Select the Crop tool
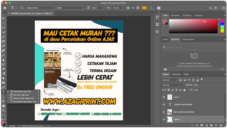The image size is (227, 128). tap(4, 37)
